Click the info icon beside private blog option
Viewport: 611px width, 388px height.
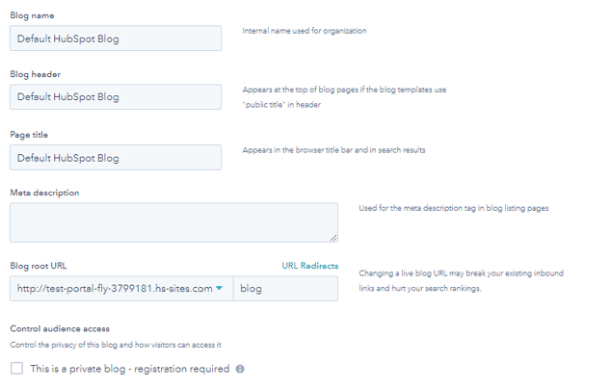coord(240,369)
